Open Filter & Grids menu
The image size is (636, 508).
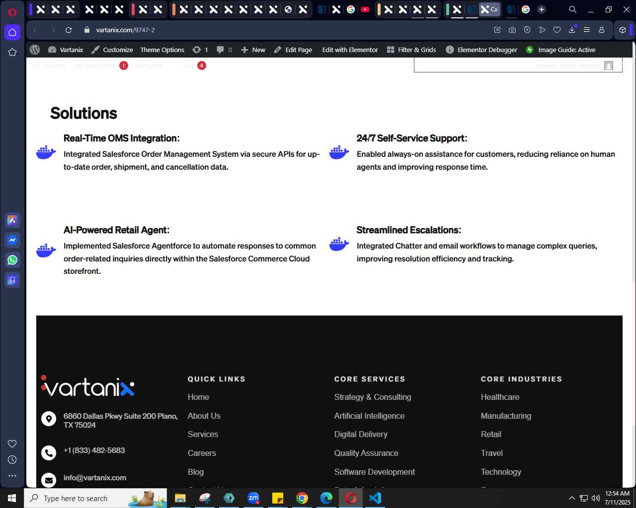click(411, 50)
